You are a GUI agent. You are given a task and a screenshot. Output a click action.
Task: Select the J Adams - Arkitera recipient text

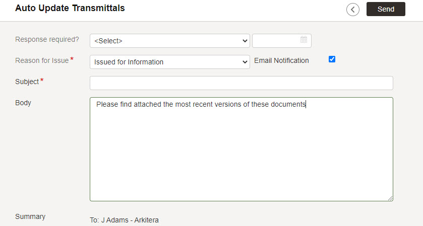130,220
